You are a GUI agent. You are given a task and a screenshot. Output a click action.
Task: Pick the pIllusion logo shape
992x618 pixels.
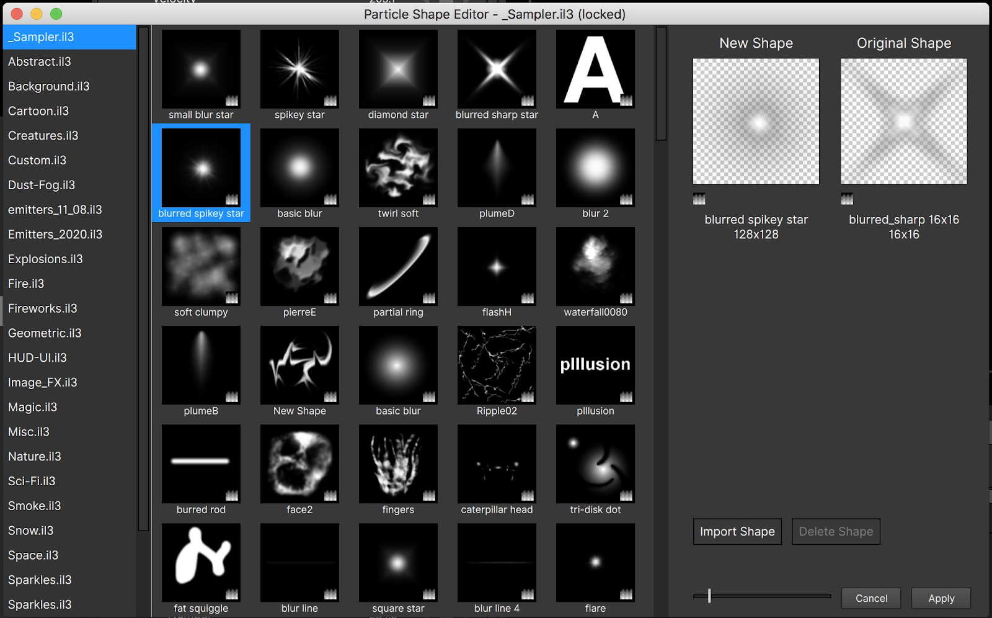595,365
